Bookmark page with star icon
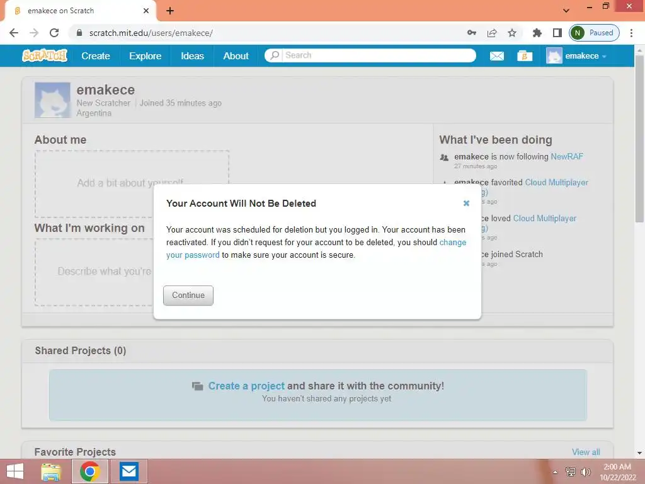645x484 pixels. (x=511, y=33)
